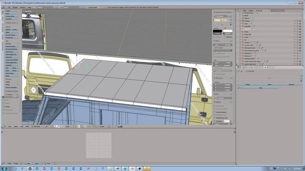Screen dimensions: 305x171
Task: Open the Image menu in UV editor header
Action: tap(16, 163)
